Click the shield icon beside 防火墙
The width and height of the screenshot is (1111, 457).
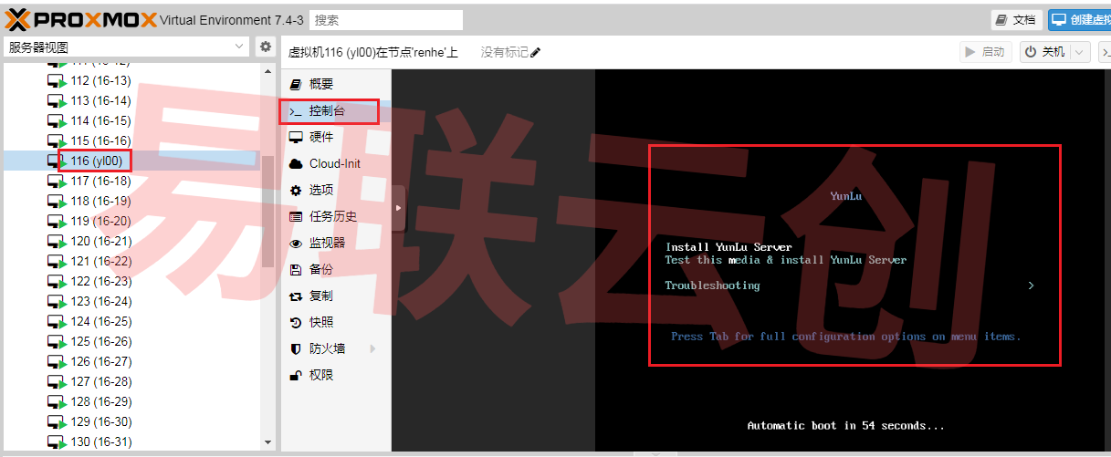(295, 348)
